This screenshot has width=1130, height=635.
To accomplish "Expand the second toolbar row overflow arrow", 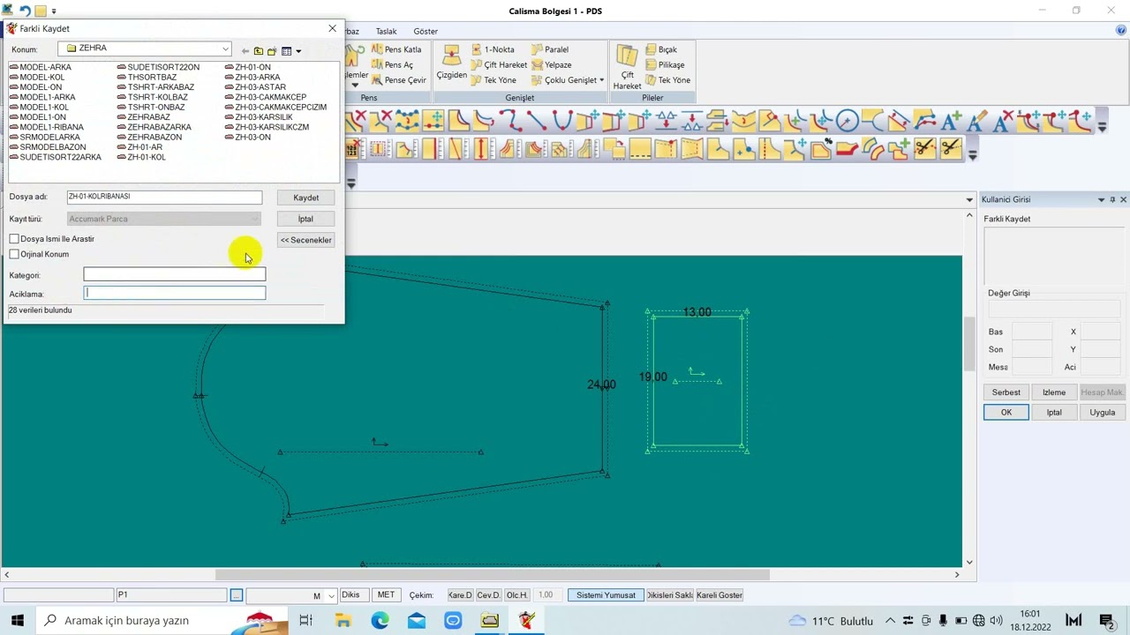I will 972,154.
